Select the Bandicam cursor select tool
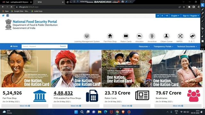Viewport: 205px width, 115px height. tap(202, 5)
